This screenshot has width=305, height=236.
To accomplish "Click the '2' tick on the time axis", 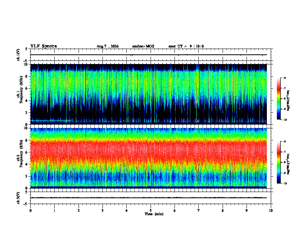I will click(79, 211).
